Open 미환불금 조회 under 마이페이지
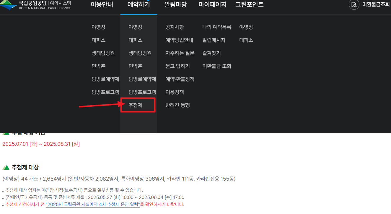 217,66
